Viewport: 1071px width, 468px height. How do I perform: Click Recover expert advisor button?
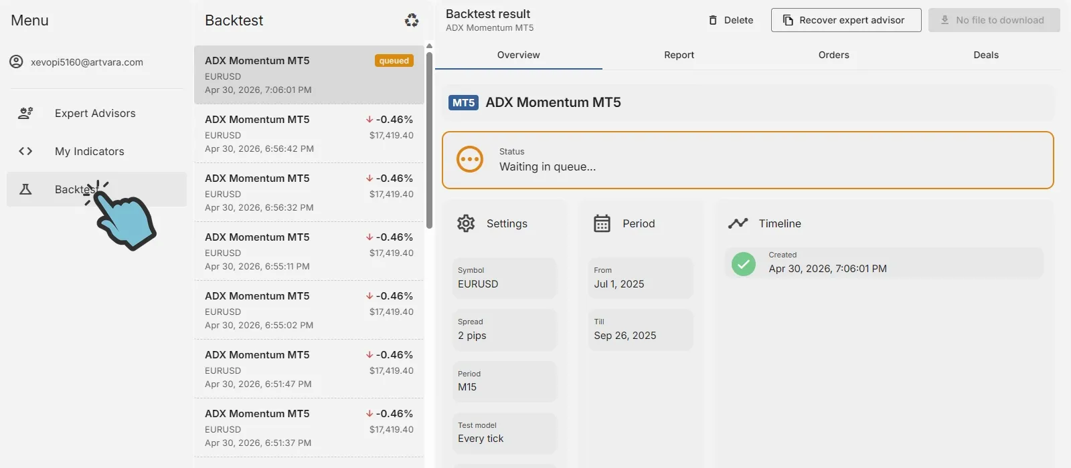tap(846, 20)
